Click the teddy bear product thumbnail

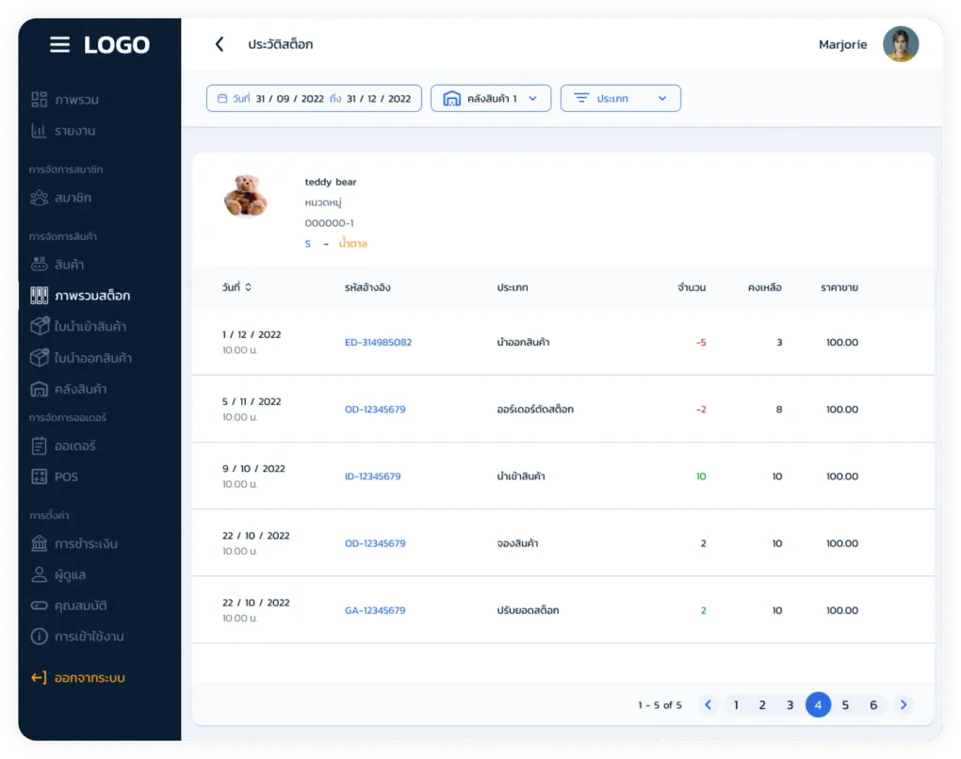(x=246, y=196)
